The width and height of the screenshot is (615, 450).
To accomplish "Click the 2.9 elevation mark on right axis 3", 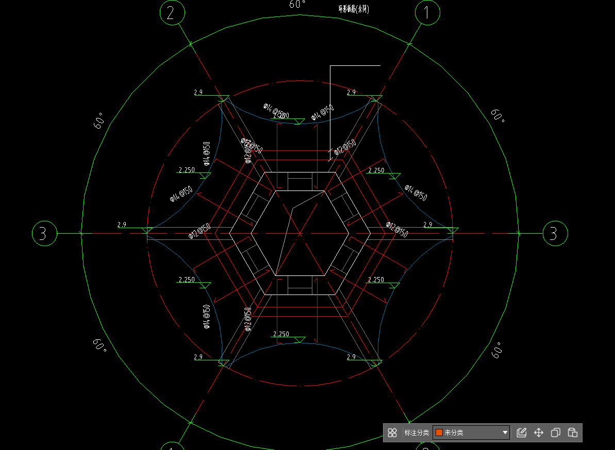I will [x=427, y=225].
